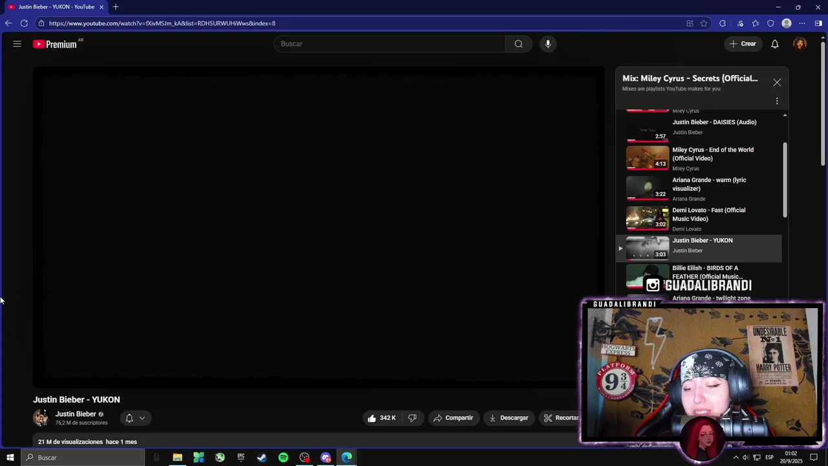Start voice search with the microphone
Image resolution: width=828 pixels, height=466 pixels.
pyautogui.click(x=548, y=44)
